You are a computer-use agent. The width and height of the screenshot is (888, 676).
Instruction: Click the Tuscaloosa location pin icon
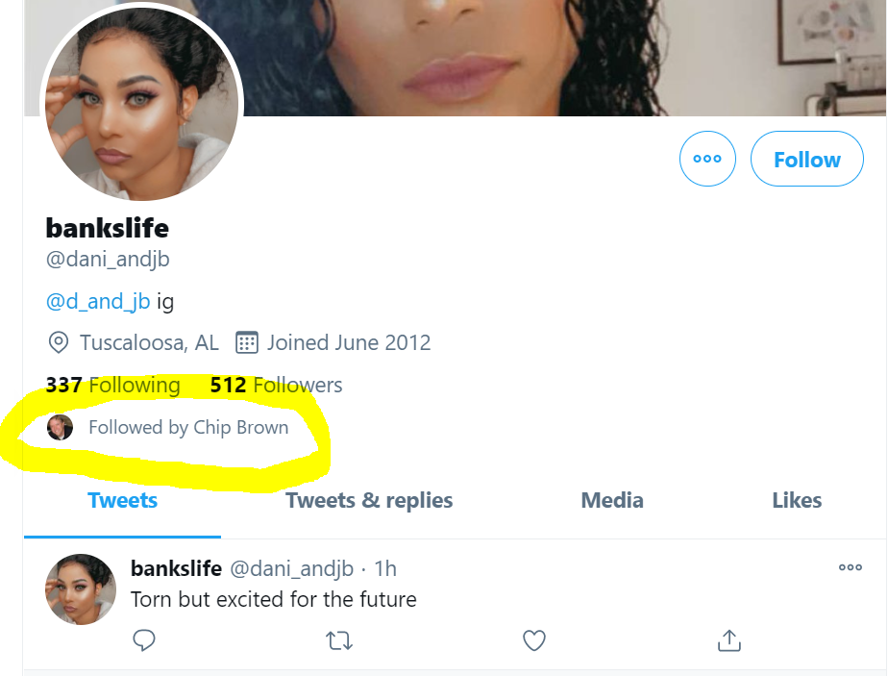coord(59,342)
